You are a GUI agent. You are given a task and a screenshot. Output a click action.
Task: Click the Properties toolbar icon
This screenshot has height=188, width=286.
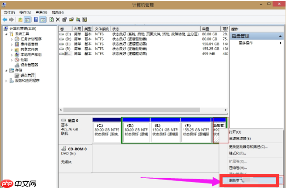pyautogui.click(x=65, y=20)
